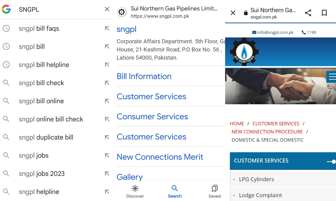Clear the SNGPL search text
Screen dimensions: 336x201
[107, 9]
